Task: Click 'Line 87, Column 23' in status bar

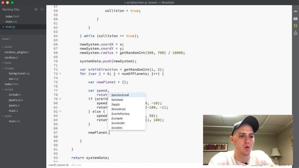Action: (58, 165)
